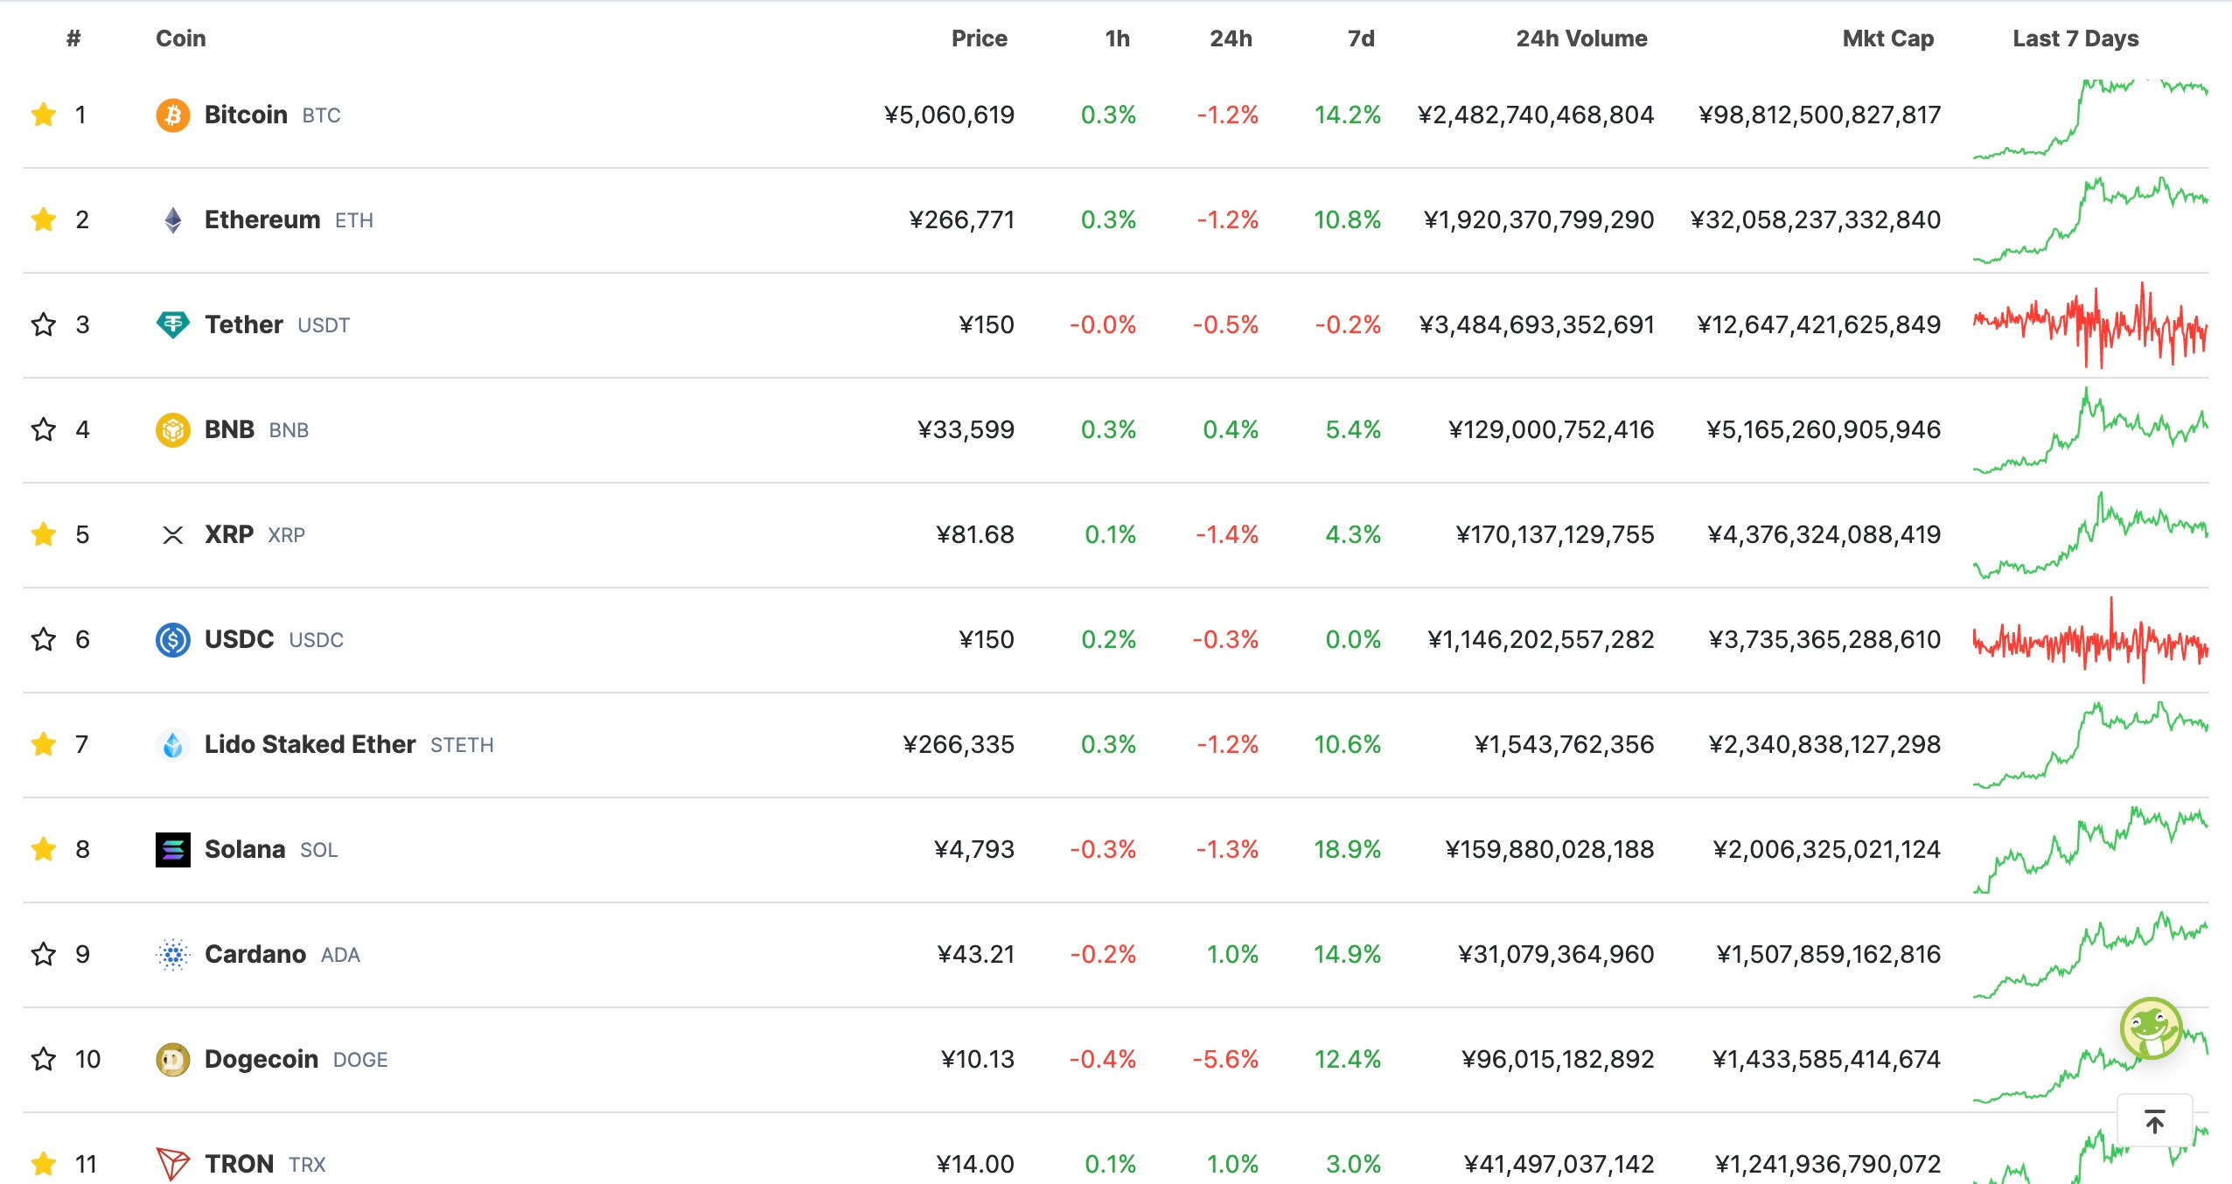Screen dimensions: 2232x1184
Task: Open USDC's red 7-day sparkline
Action: point(2090,639)
